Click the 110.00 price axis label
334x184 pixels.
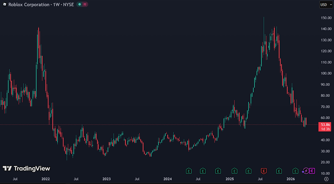tap(326, 62)
